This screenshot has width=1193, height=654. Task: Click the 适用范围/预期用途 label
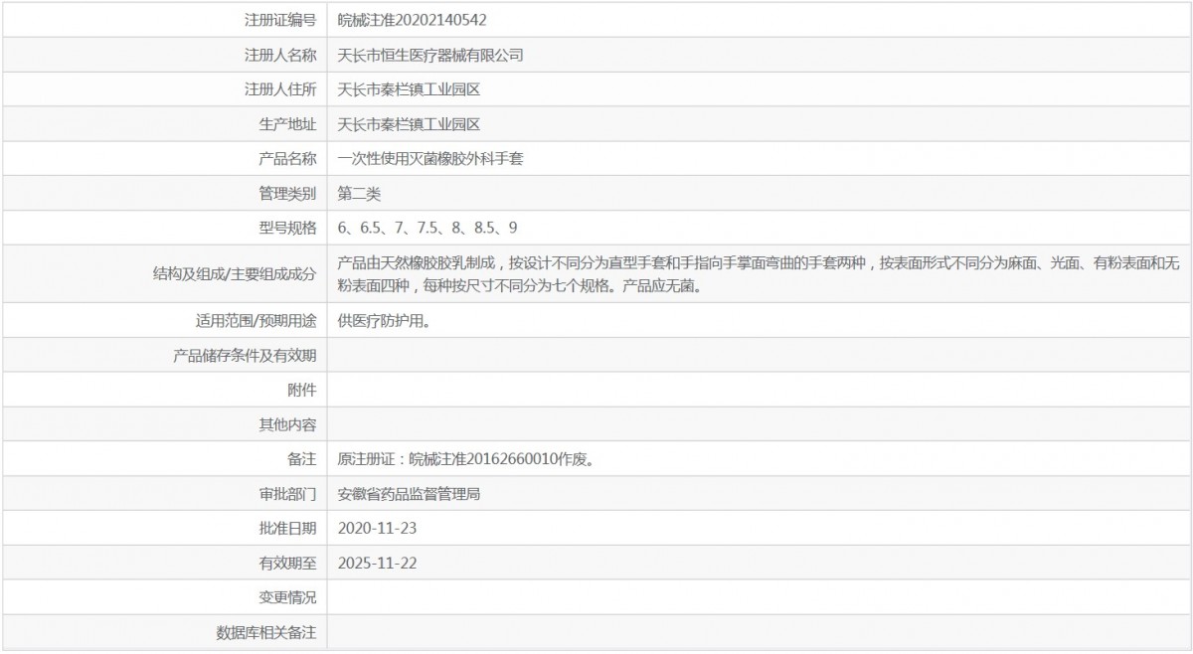click(x=256, y=321)
